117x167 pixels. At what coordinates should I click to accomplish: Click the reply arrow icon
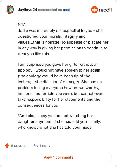click(x=36, y=145)
